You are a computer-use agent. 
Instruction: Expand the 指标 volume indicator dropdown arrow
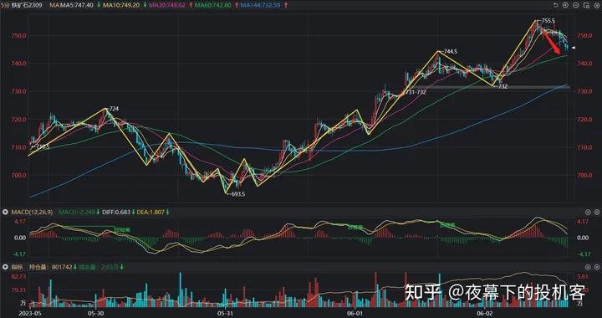pos(5,267)
